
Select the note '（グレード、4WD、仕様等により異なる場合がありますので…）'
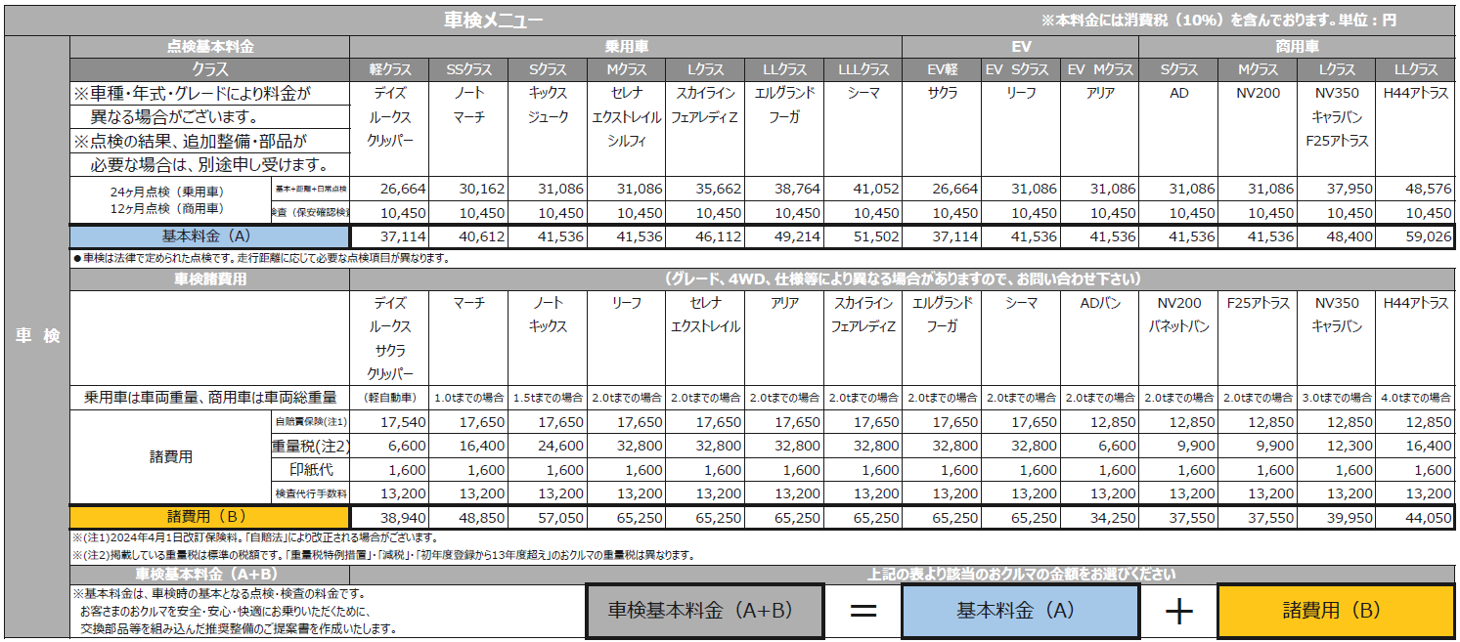(902, 279)
